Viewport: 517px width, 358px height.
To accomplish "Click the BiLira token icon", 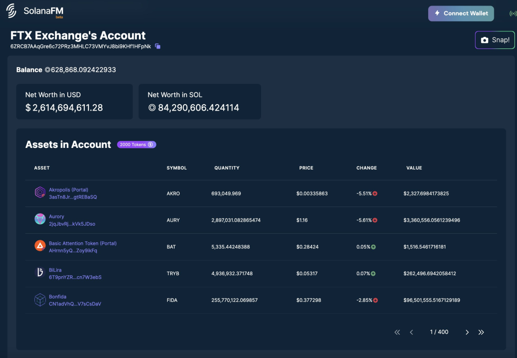I will pyautogui.click(x=40, y=272).
